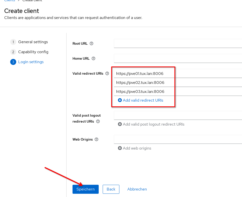Click the Home URL help icon
Image resolution: width=242 pixels, height=197 pixels.
point(93,58)
